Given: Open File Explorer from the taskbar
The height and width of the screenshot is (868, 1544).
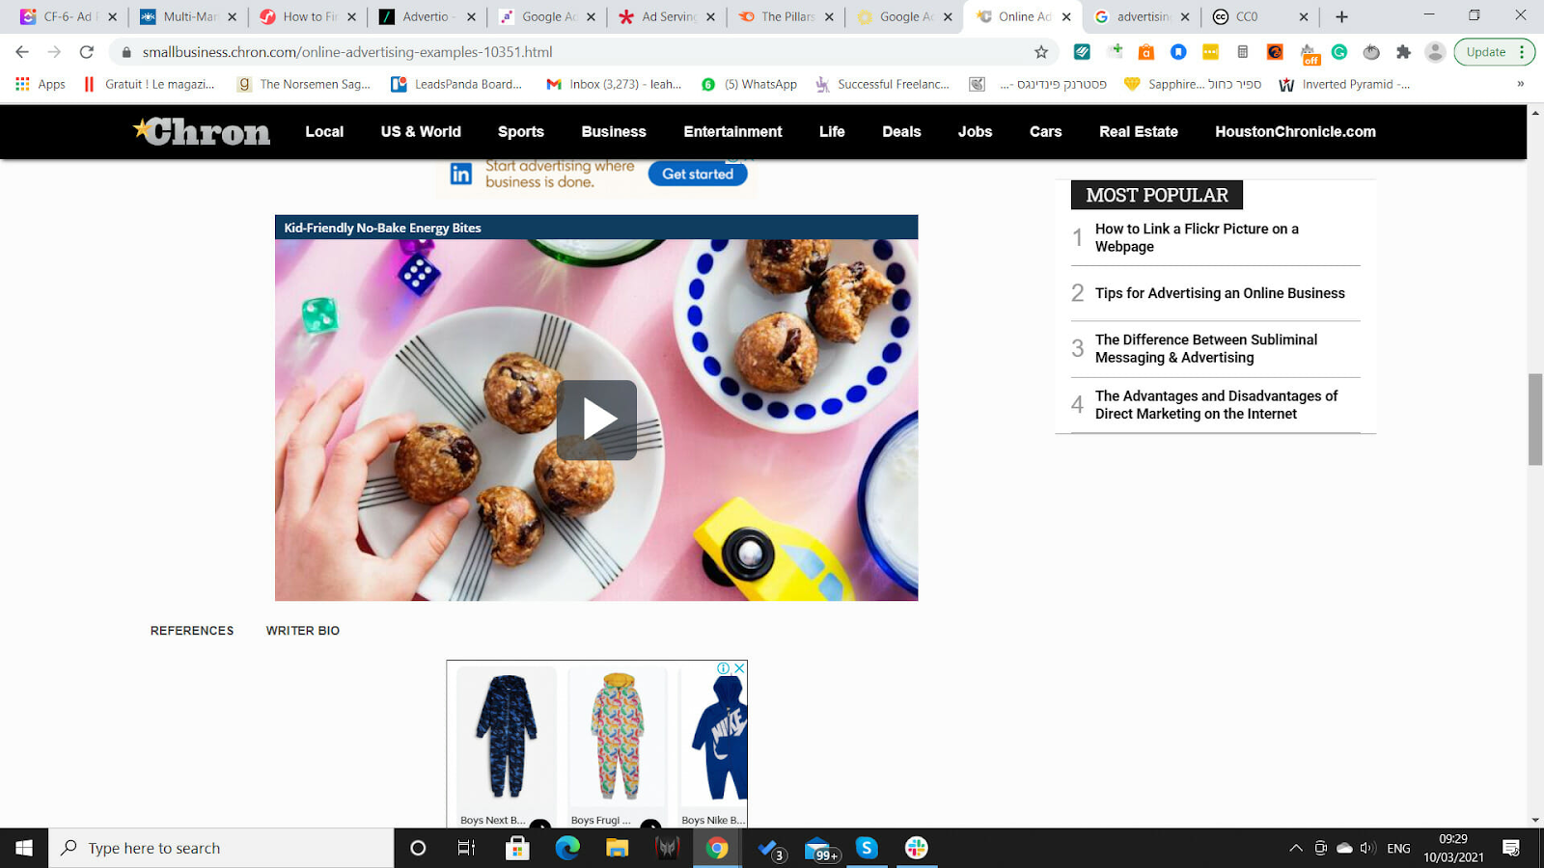Looking at the screenshot, I should [618, 848].
